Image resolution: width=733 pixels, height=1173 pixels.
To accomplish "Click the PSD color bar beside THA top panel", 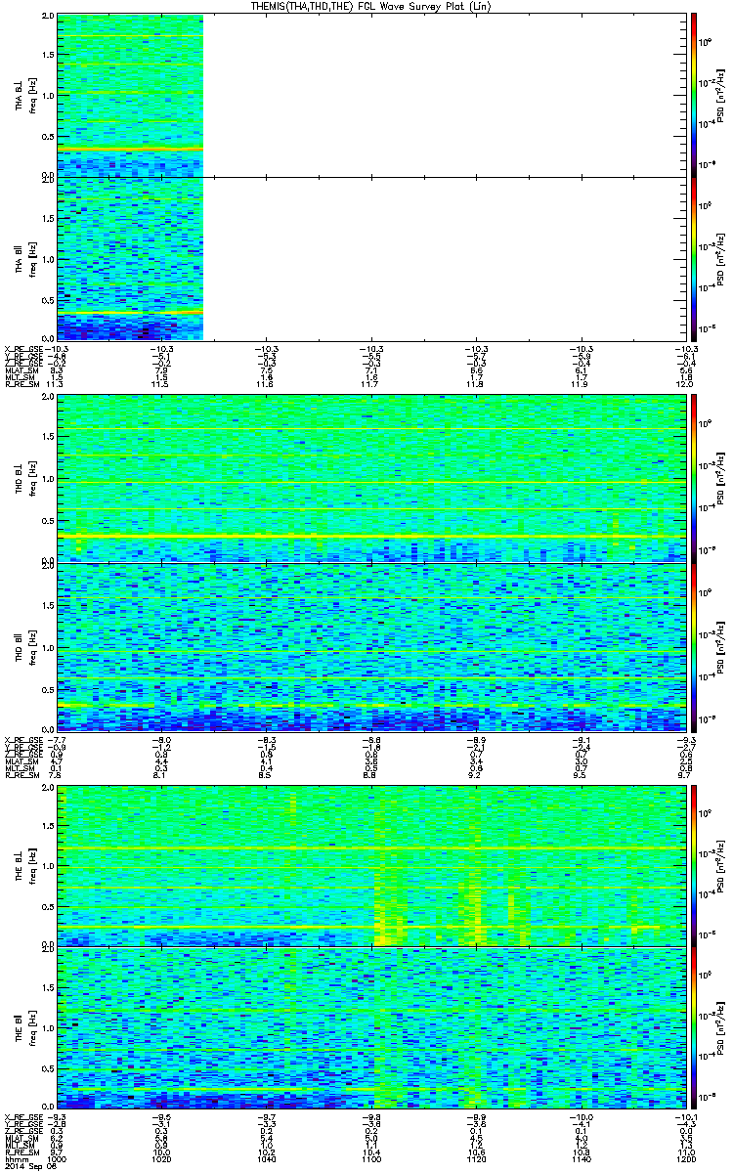I will click(694, 94).
